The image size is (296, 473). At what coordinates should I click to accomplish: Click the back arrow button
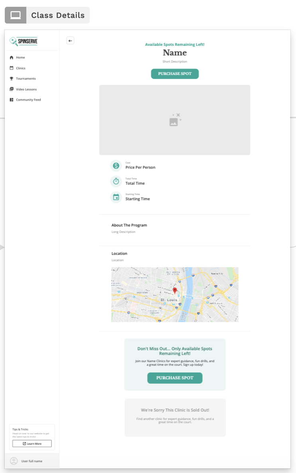coord(70,41)
